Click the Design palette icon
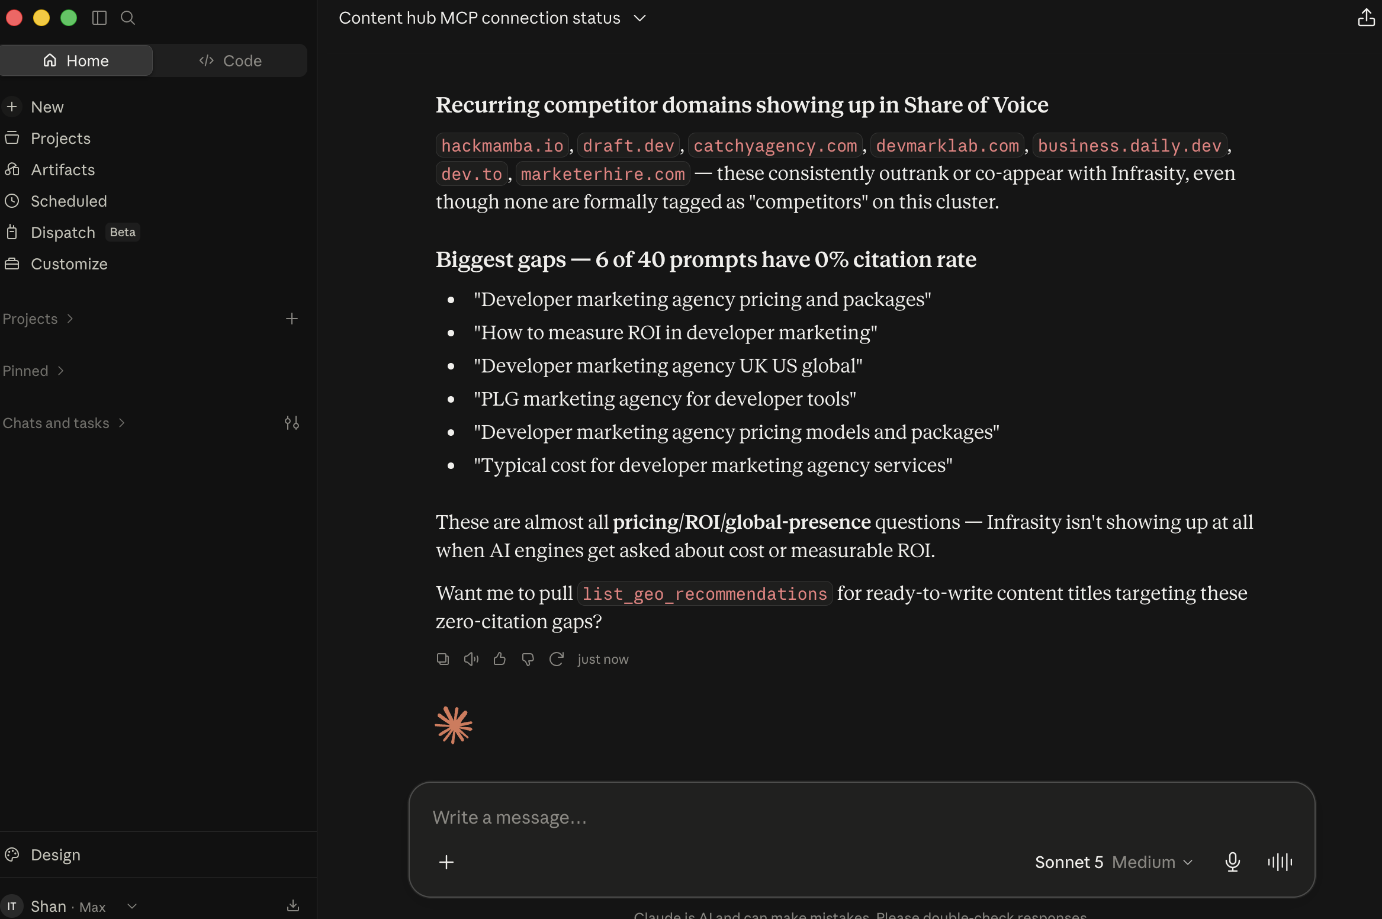The image size is (1382, 919). point(12,854)
